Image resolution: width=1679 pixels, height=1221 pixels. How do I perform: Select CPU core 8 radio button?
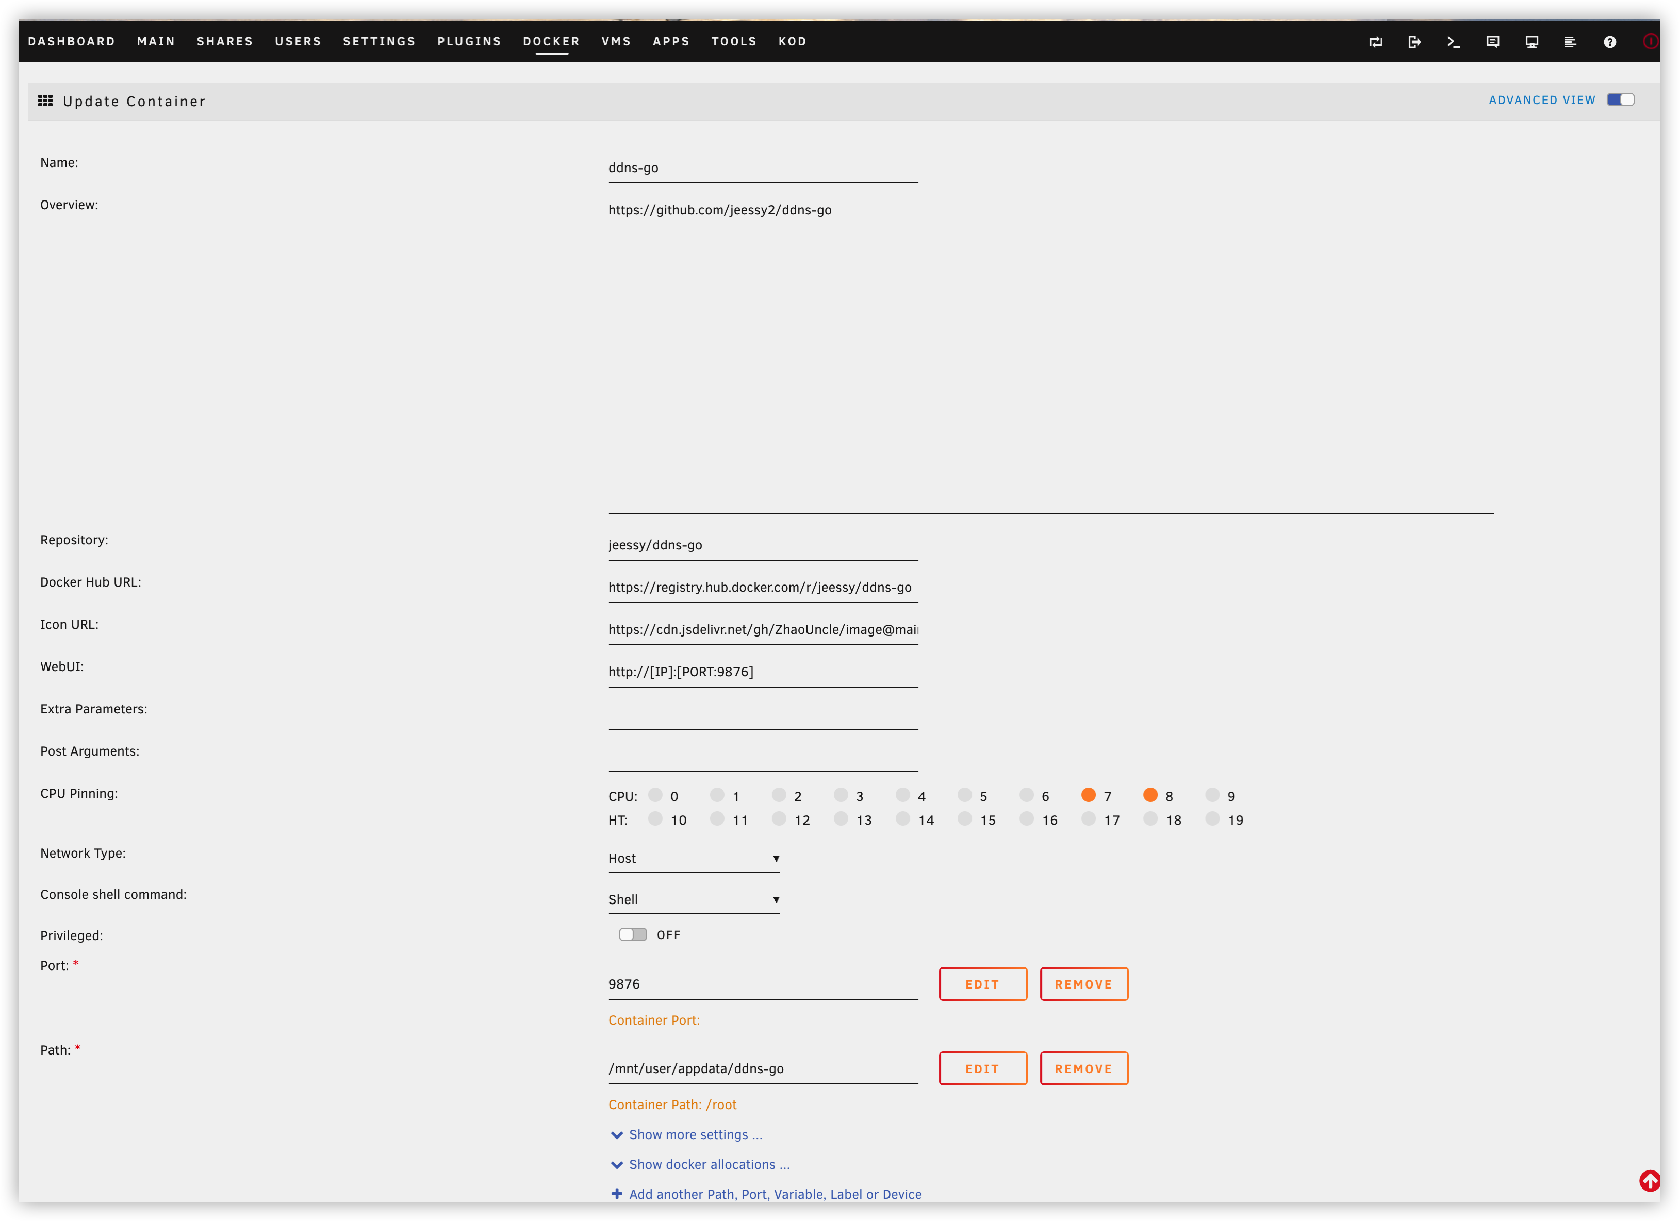[1150, 795]
